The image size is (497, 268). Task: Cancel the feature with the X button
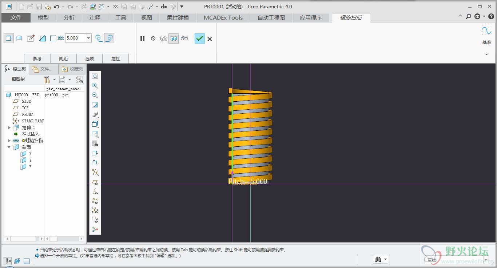point(210,39)
